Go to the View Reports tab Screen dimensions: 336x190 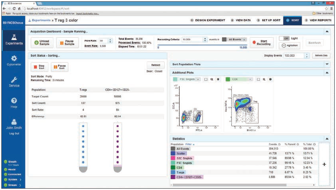(318, 20)
